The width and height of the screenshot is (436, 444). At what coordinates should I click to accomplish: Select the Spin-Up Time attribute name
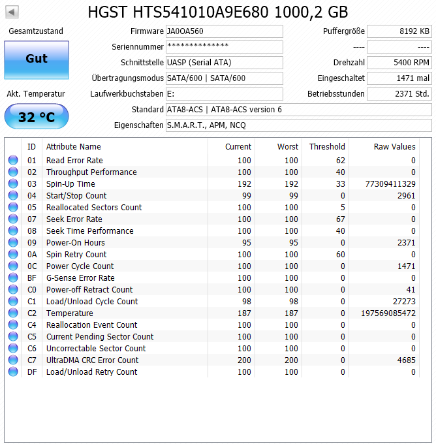70,183
